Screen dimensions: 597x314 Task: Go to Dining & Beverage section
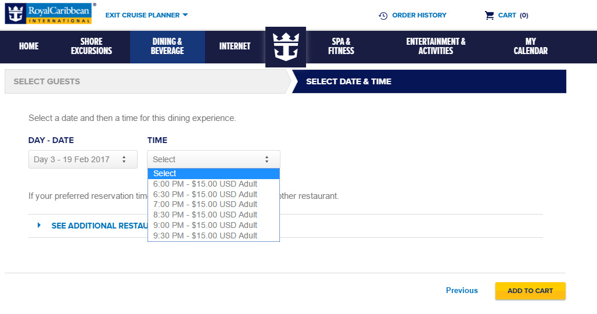167,47
